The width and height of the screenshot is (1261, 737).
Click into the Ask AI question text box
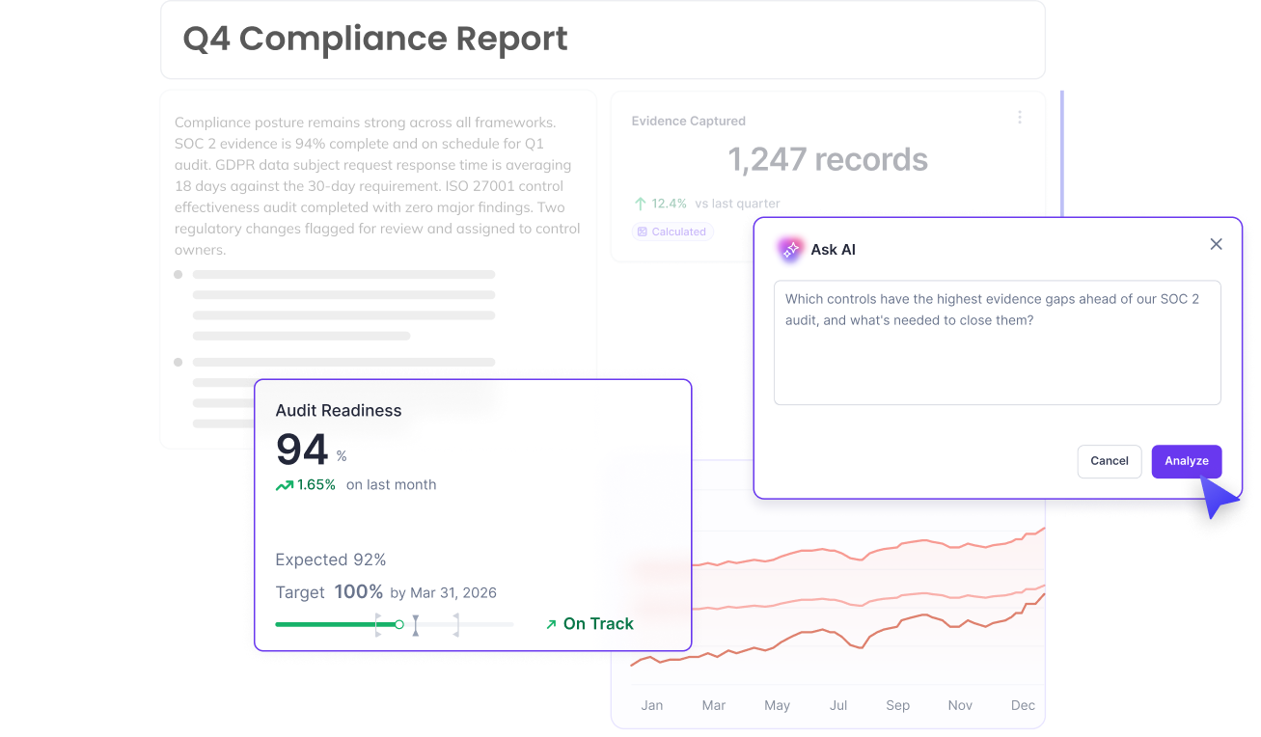998,342
